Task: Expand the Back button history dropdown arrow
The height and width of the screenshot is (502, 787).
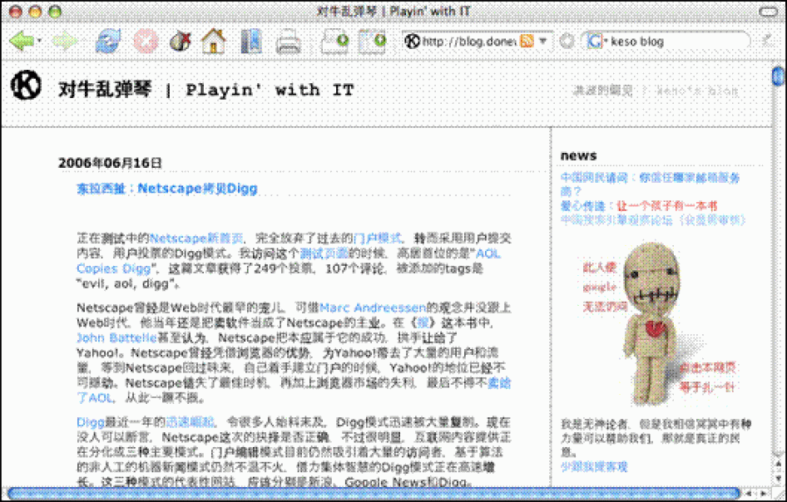Action: (40, 41)
